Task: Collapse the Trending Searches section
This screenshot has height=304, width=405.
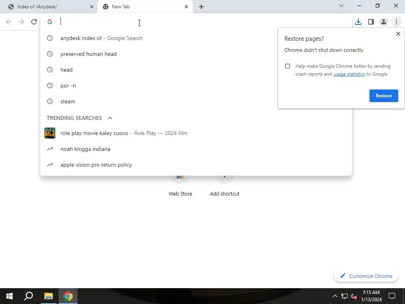Action: 110,118
